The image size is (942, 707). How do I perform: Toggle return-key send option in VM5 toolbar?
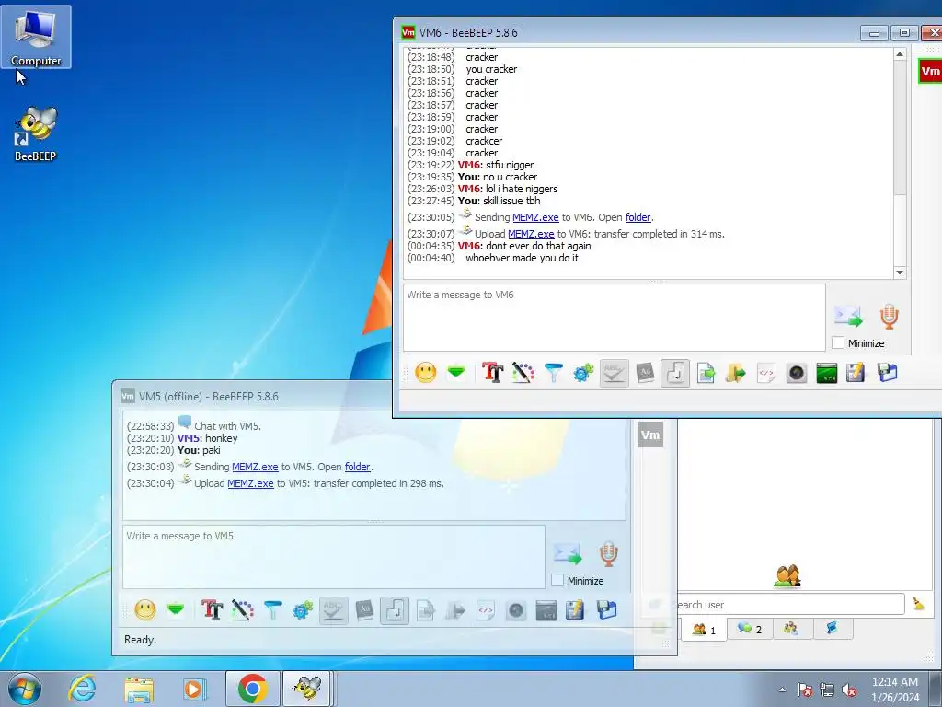pos(395,610)
